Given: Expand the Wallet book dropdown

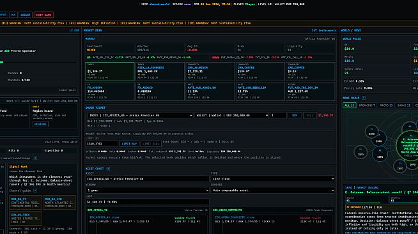Looking at the screenshot, I should [231, 115].
